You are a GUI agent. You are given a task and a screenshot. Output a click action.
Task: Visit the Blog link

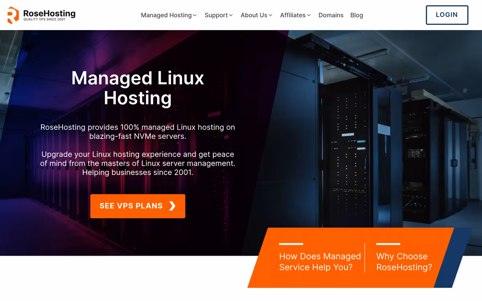(357, 15)
